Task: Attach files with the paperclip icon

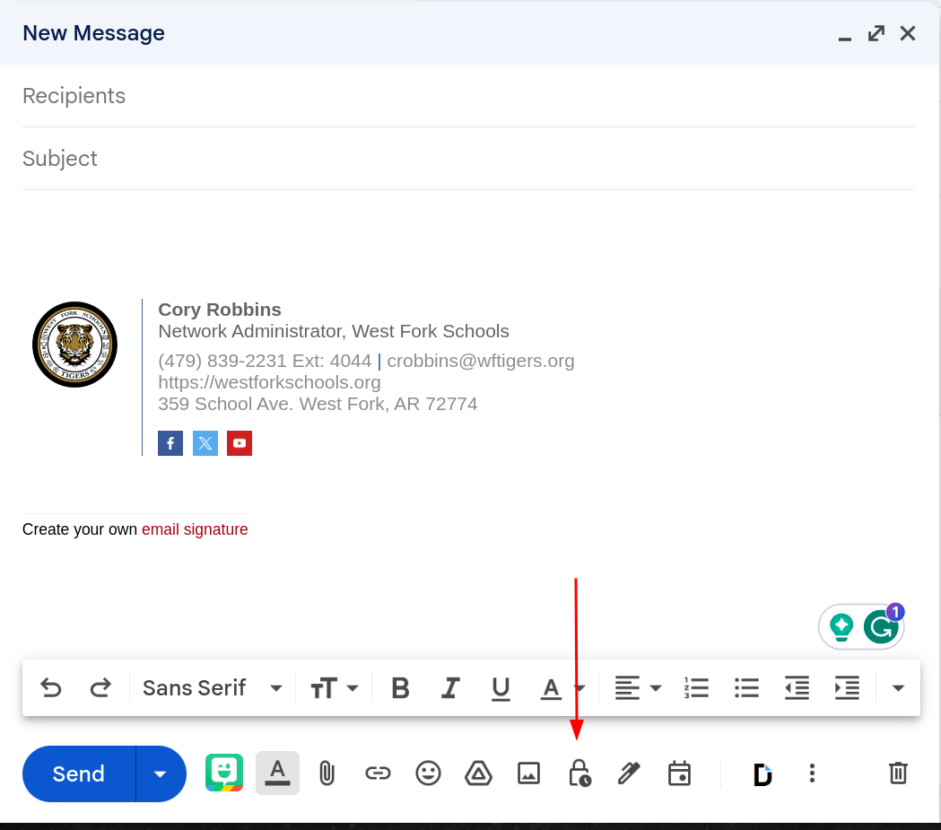Action: click(327, 773)
